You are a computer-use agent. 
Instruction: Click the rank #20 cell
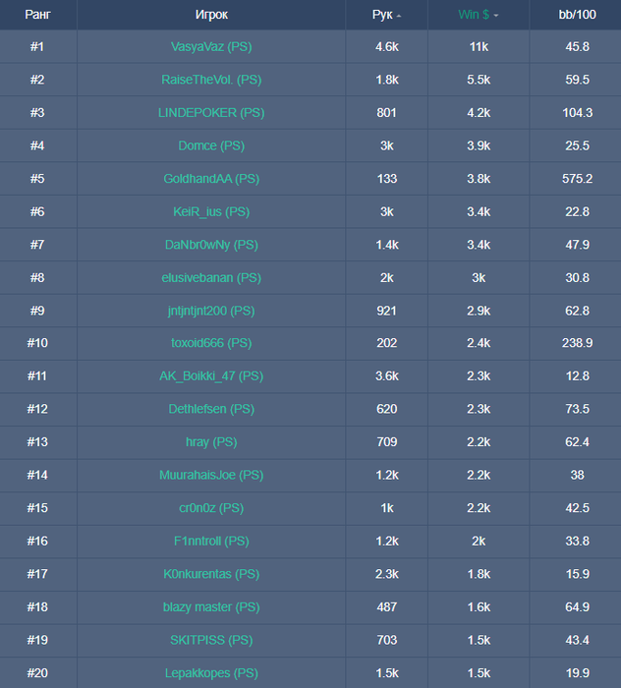(37, 672)
